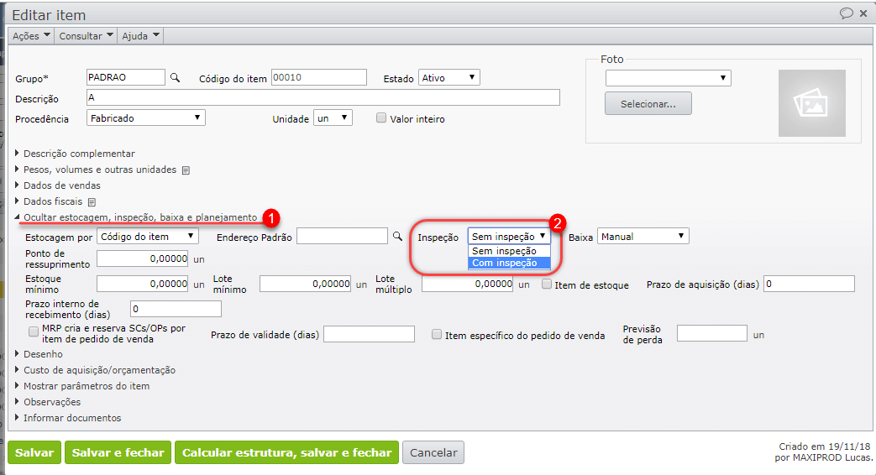Select the Sem inspeção list option
Screen dimensions: 876x475
(x=509, y=251)
